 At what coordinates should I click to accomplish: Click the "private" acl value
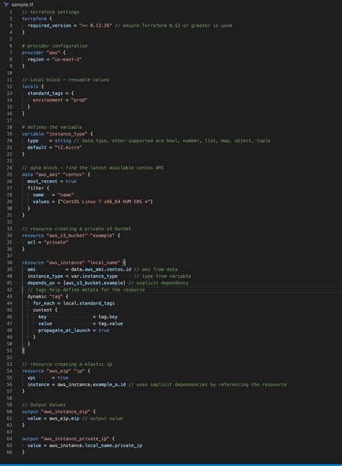[56, 243]
